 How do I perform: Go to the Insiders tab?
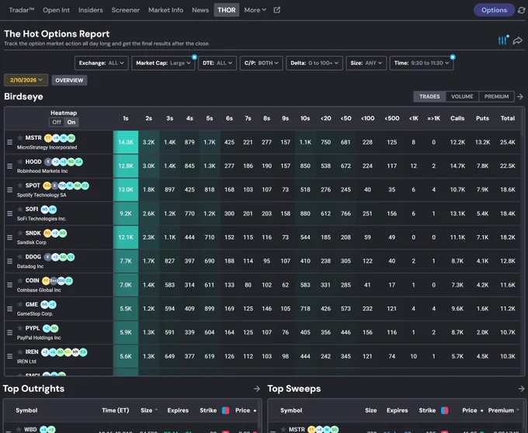(91, 10)
